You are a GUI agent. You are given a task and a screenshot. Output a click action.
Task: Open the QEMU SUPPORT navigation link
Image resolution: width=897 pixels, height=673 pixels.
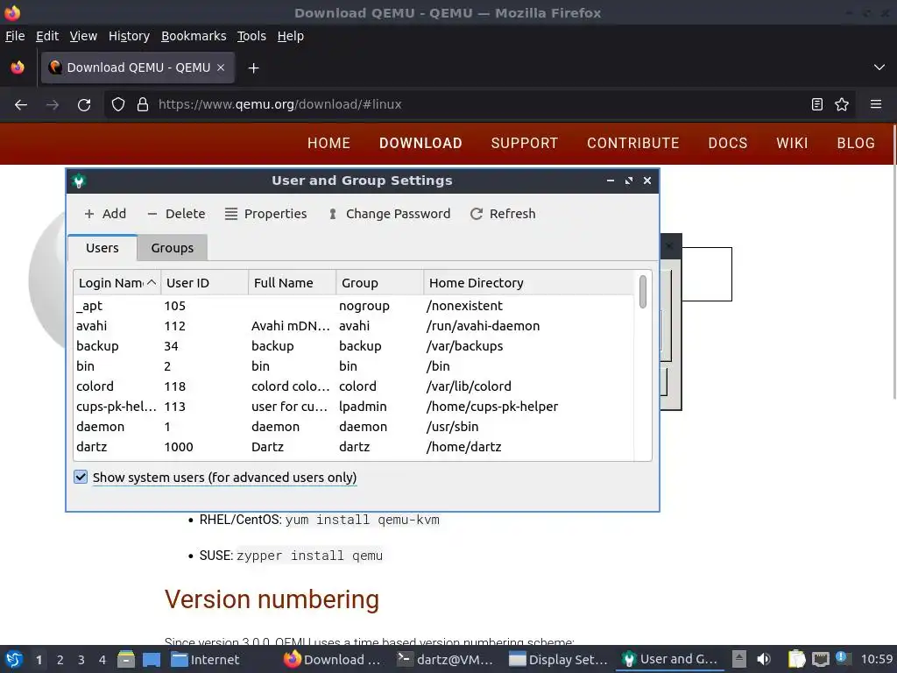(525, 143)
